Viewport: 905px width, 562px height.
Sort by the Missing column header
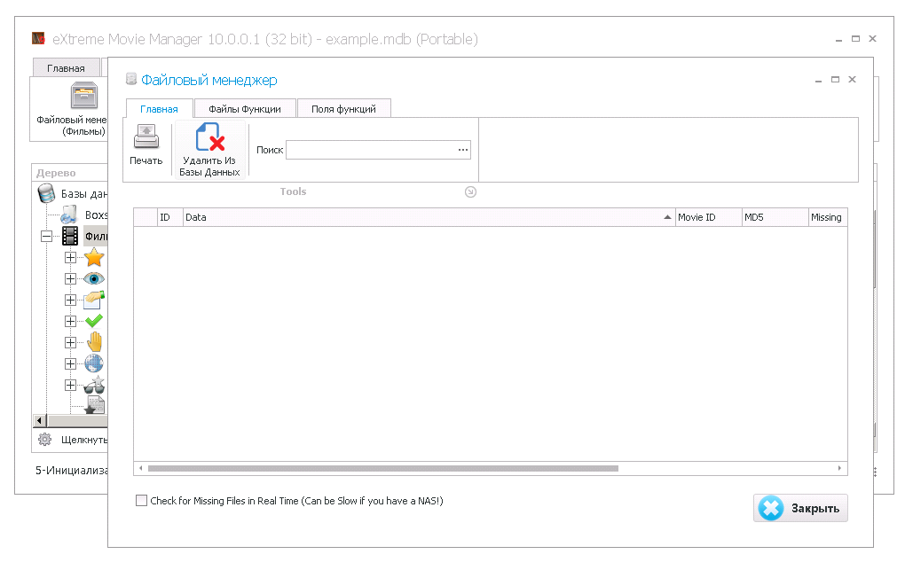pos(828,217)
